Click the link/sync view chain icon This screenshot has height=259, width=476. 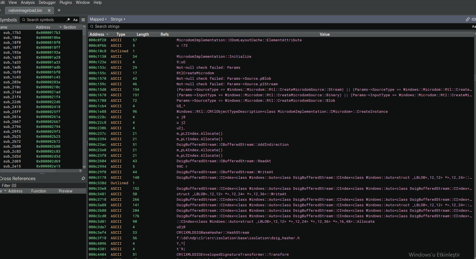pos(468,19)
